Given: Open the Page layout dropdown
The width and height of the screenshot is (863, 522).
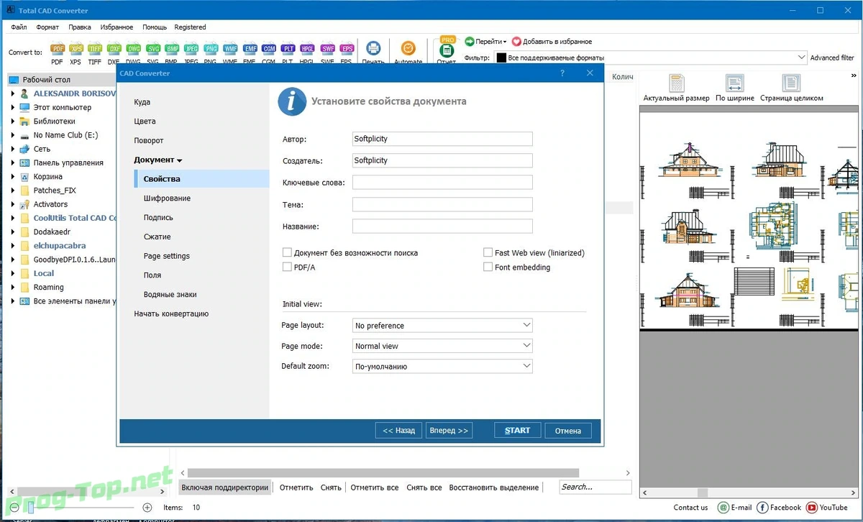Looking at the screenshot, I should tap(442, 325).
